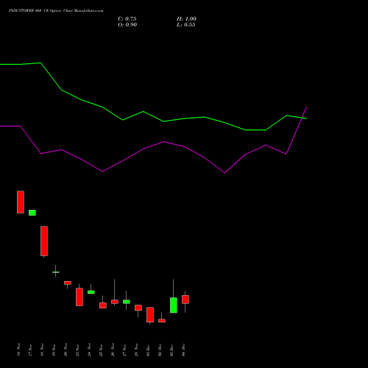Click the INDUSTOWER 460 CE chart title
Viewport: 368px width, 368px height.
coord(56,11)
